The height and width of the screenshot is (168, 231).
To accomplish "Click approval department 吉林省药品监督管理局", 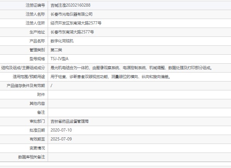I will tap(69, 121).
